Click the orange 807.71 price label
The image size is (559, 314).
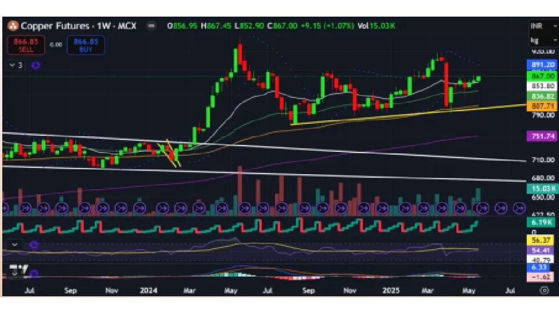542,106
